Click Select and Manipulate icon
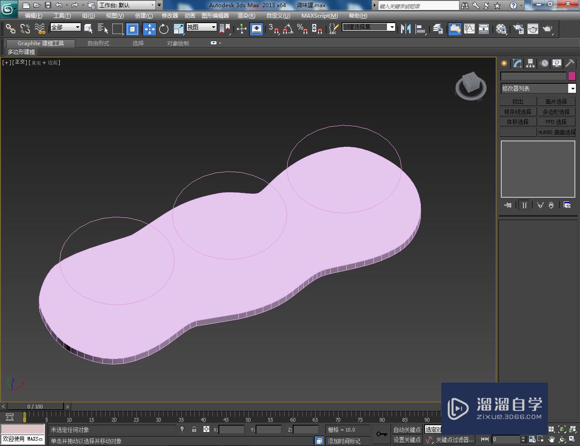The width and height of the screenshot is (580, 446). [242, 29]
